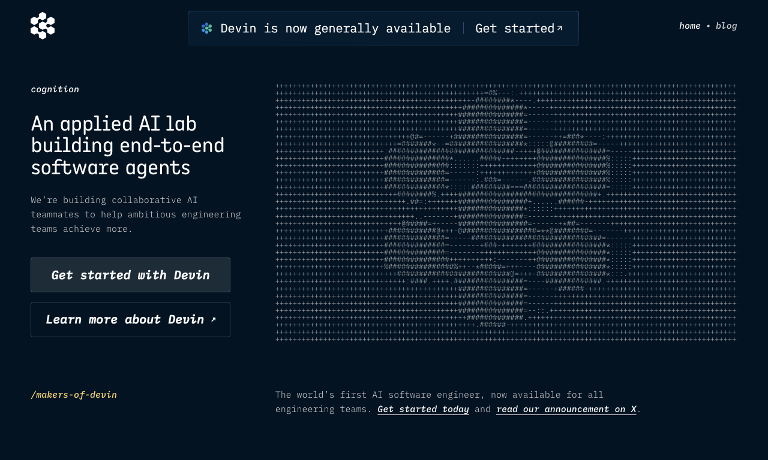Viewport: 768px width, 460px height.
Task: Open 'read our announcement on X' link
Action: (x=566, y=409)
